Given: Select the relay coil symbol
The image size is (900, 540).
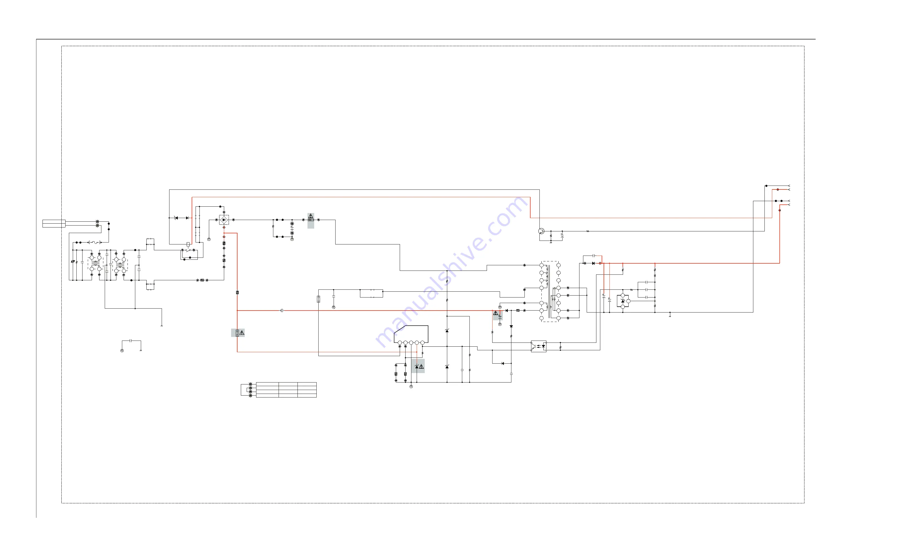Looking at the screenshot, I should (x=188, y=244).
